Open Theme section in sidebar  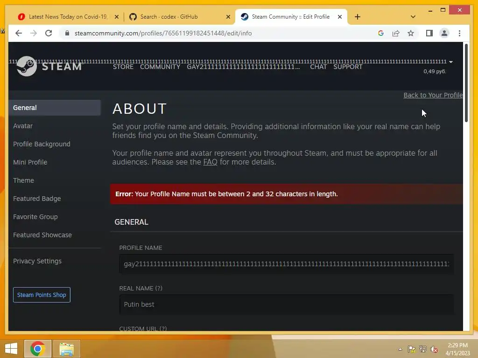coord(23,180)
